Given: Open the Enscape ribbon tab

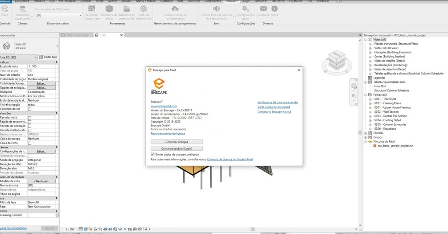Looking at the screenshot, I should point(230,1).
